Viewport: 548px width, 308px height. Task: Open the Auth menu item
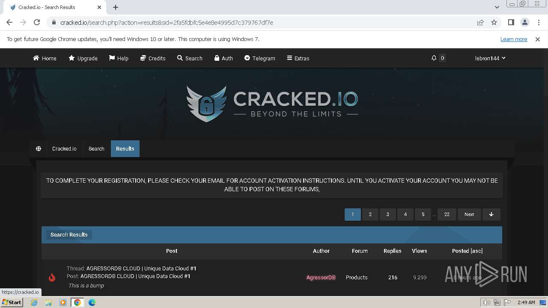pyautogui.click(x=223, y=58)
